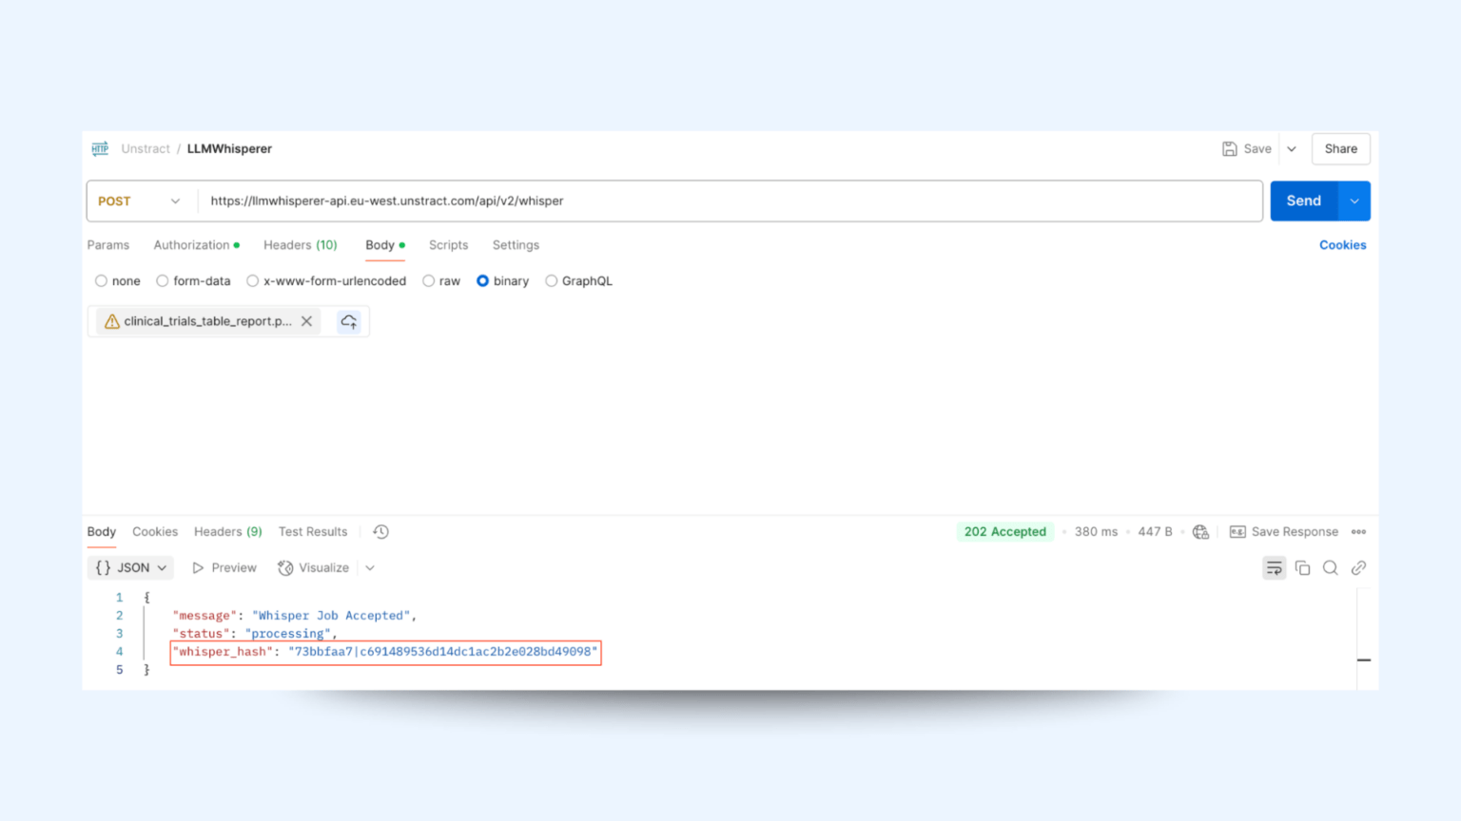The image size is (1461, 821).
Task: Open the Scripts tab
Action: pyautogui.click(x=448, y=245)
